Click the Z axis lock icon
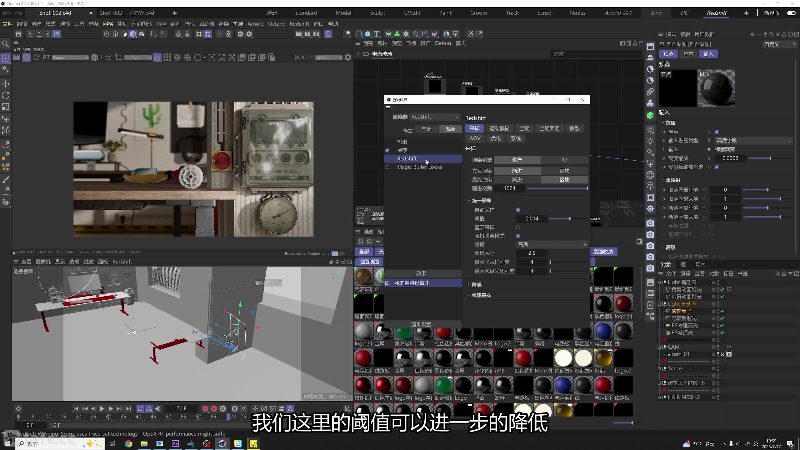This screenshot has height=450, width=800. click(47, 34)
